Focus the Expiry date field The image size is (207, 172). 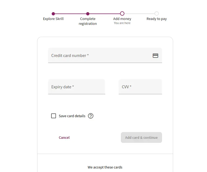coord(76,87)
